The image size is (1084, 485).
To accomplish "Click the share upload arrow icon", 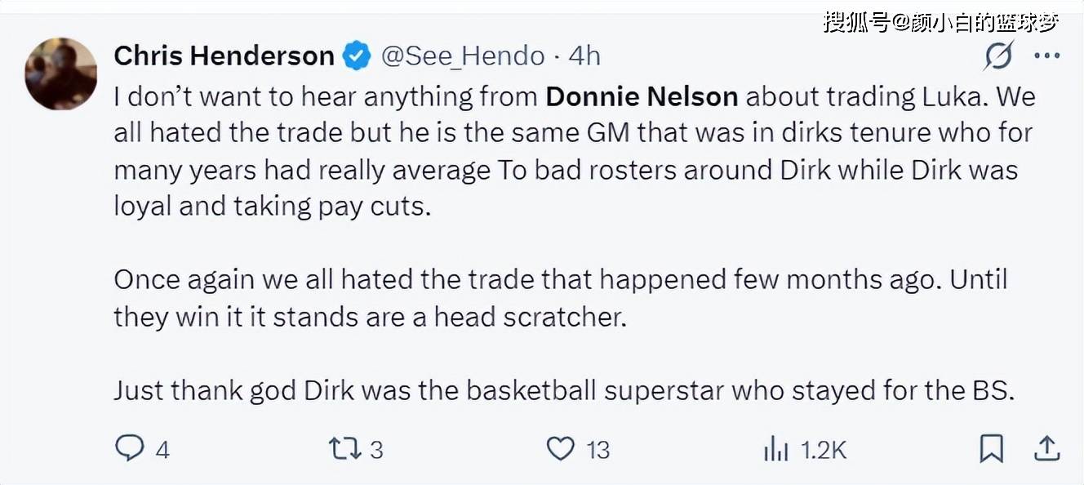I will pos(1046,448).
